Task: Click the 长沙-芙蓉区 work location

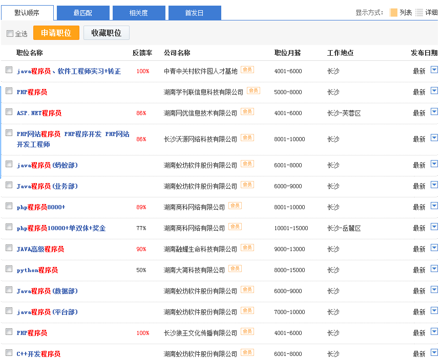Action: (x=344, y=113)
